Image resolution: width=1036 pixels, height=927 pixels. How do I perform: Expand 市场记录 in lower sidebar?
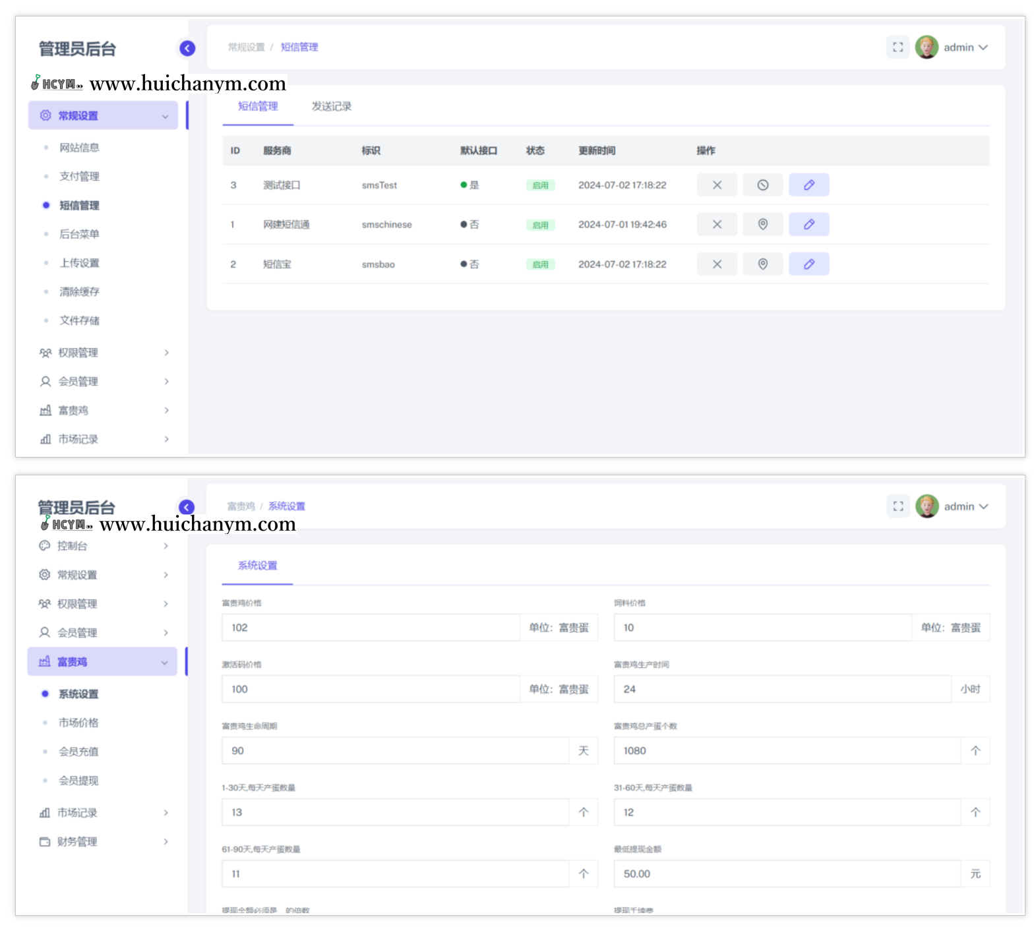click(103, 813)
